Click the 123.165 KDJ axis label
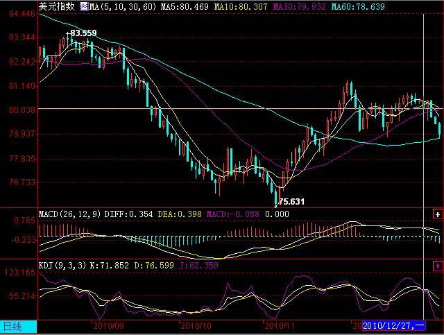The width and height of the screenshot is (444, 335). [20, 273]
